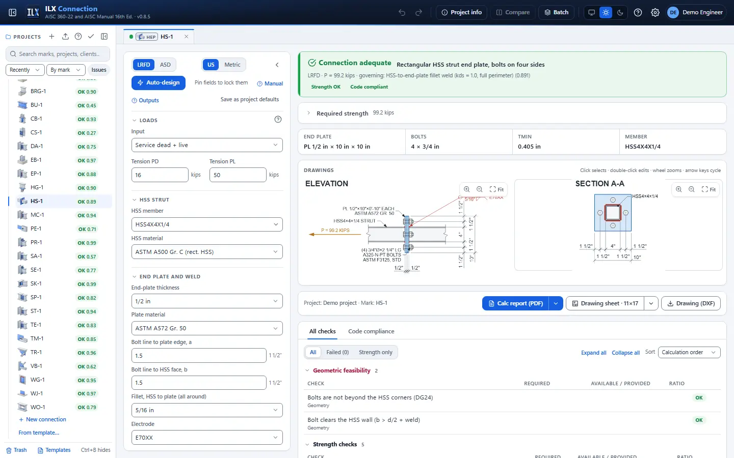Screen dimensions: 734x458
Task: Select ASD design method
Action: 165,65
